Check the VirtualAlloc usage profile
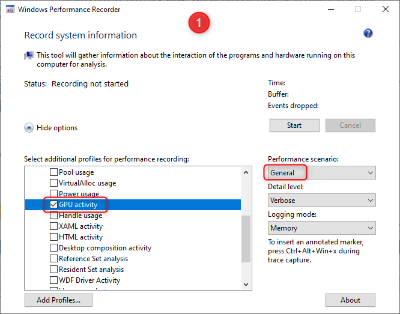Screen dimensions: 400x314 [x=53, y=183]
